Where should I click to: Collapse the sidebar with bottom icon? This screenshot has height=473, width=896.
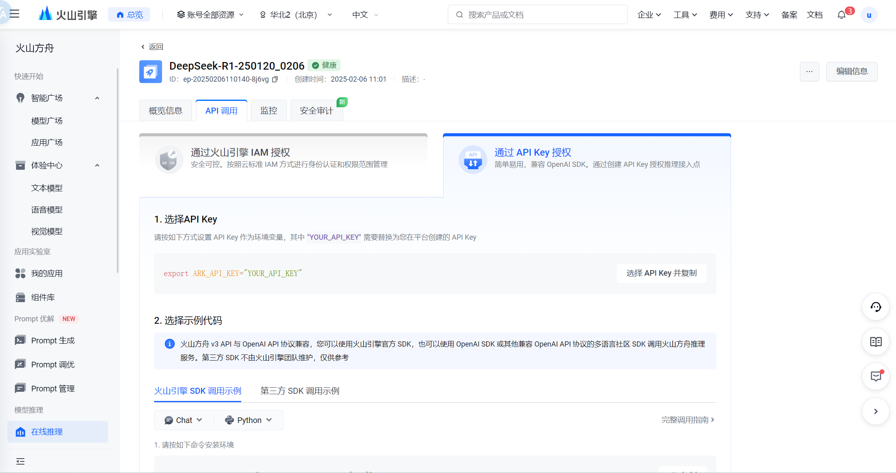[x=20, y=461]
